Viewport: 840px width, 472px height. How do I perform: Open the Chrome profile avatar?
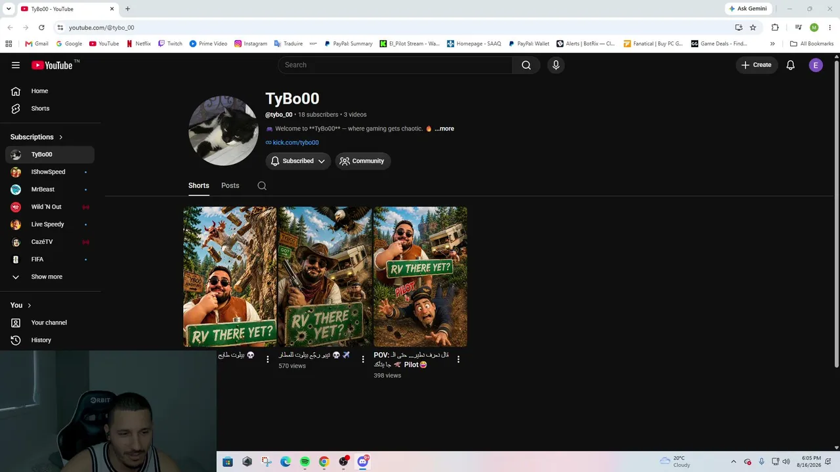tap(814, 28)
